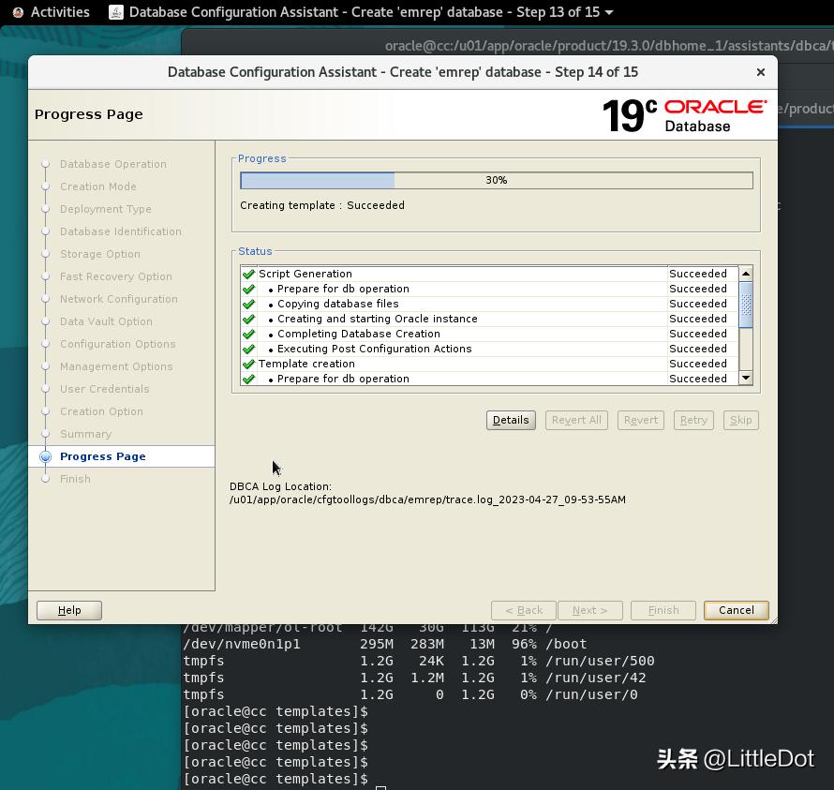
Task: Click the 30% progress bar
Action: pyautogui.click(x=497, y=180)
